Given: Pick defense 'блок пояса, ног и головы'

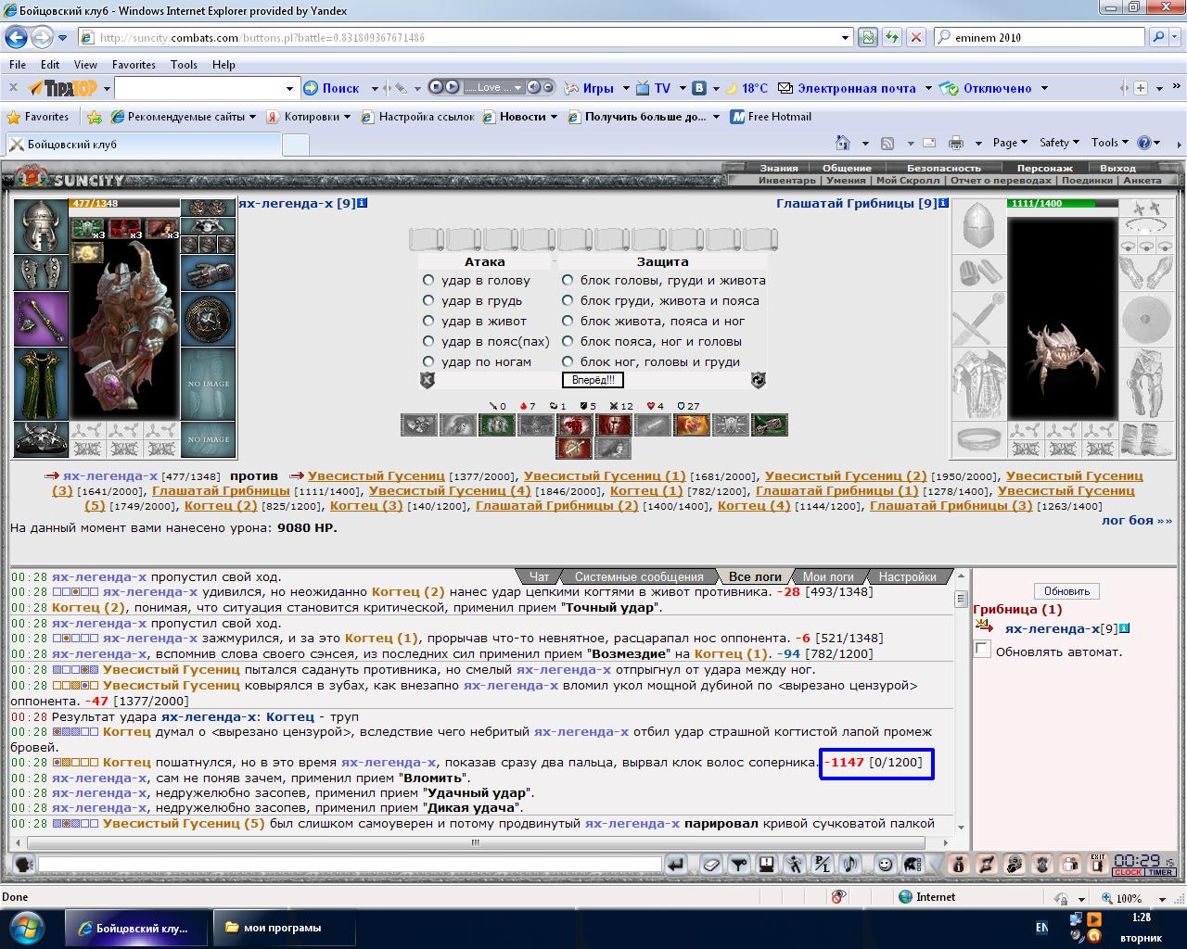Looking at the screenshot, I should (568, 341).
